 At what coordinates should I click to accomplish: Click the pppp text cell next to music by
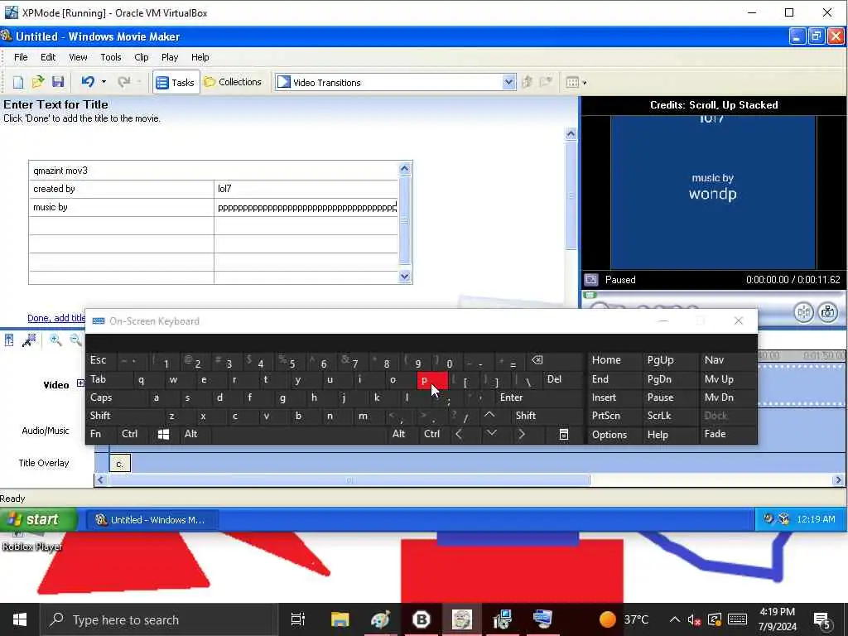coord(306,207)
